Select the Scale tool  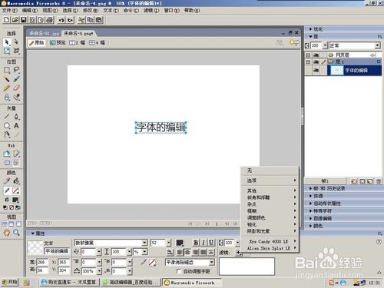(7, 51)
